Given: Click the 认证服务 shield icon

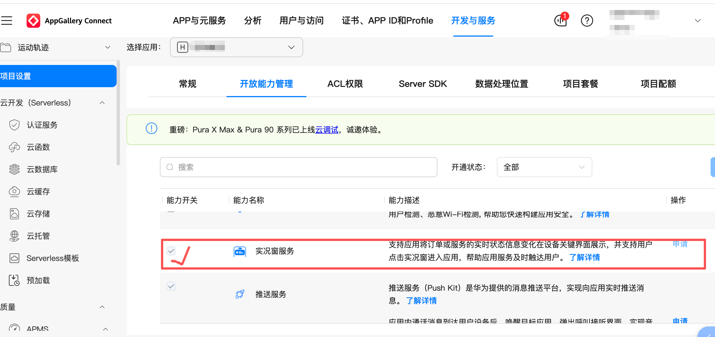Looking at the screenshot, I should 14,125.
